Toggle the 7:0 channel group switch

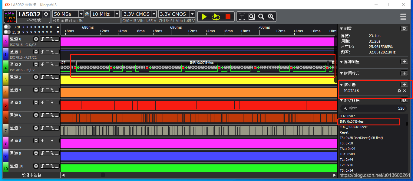[x=7, y=27]
